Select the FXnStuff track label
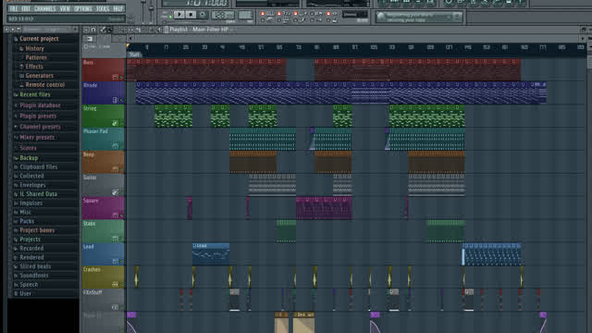 (92, 292)
